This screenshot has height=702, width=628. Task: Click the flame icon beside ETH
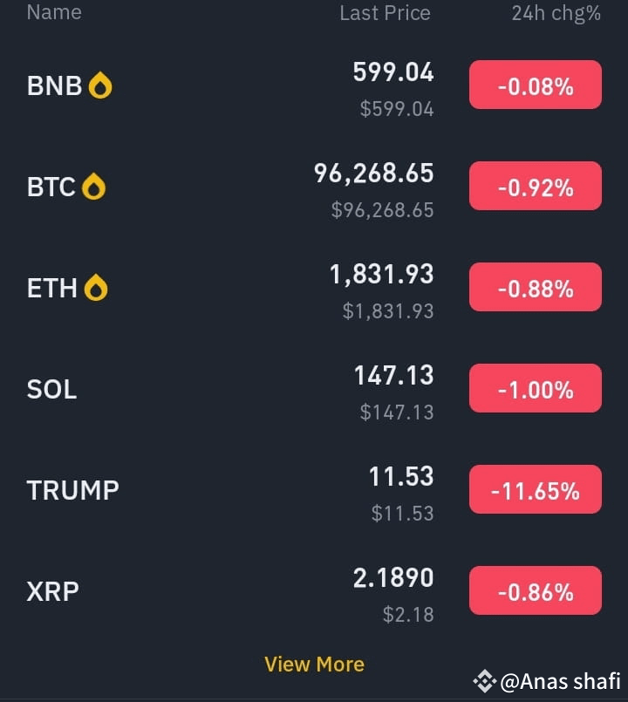click(96, 288)
